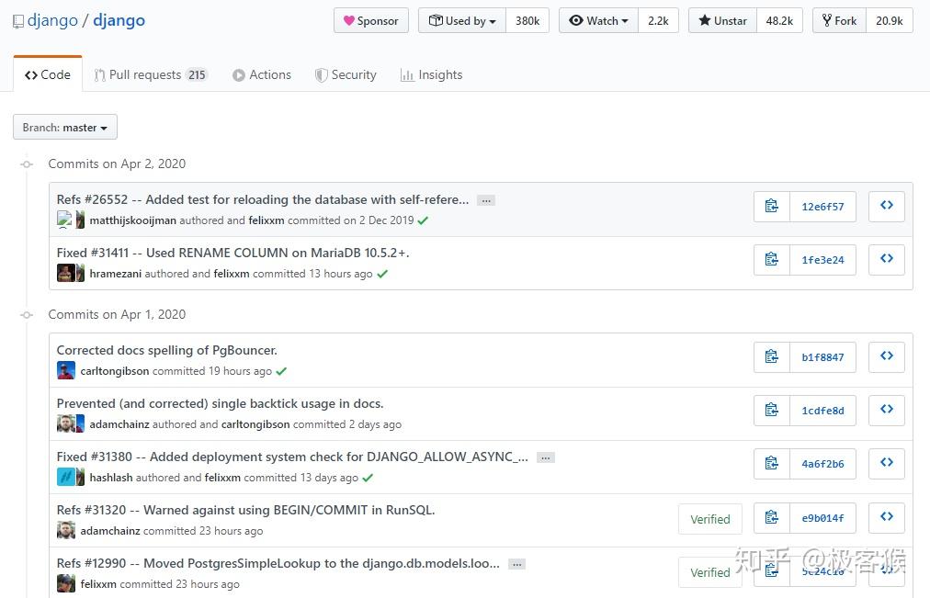Expand Fixed #31380 commit description ellipsis
The image size is (930, 598).
tap(546, 457)
